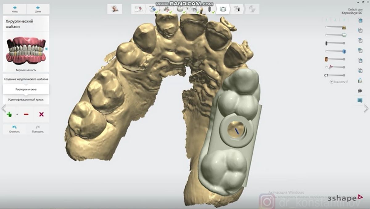Open the patient photo icon at top left toolbar

tap(114, 9)
